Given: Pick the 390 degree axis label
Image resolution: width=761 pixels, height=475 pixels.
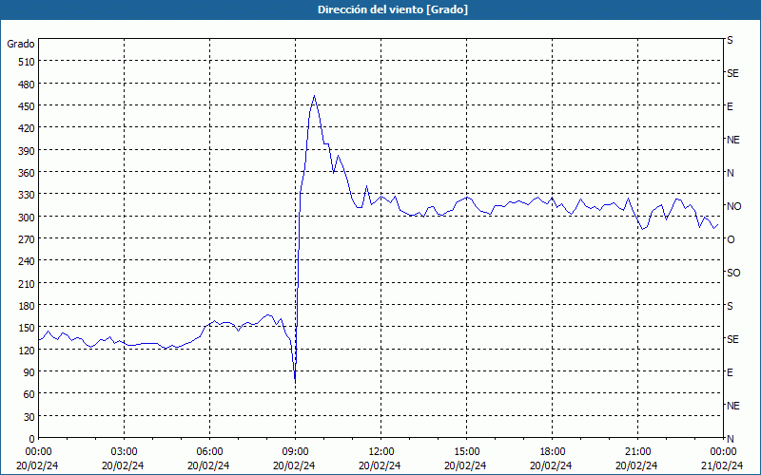Looking at the screenshot, I should pos(27,151).
